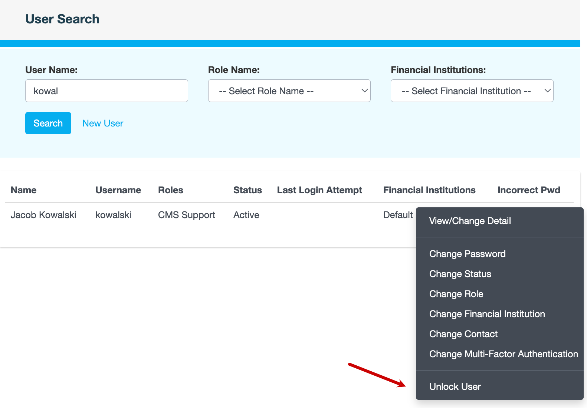587x408 pixels.
Task: Select Change Financial Institution option
Action: click(x=487, y=314)
